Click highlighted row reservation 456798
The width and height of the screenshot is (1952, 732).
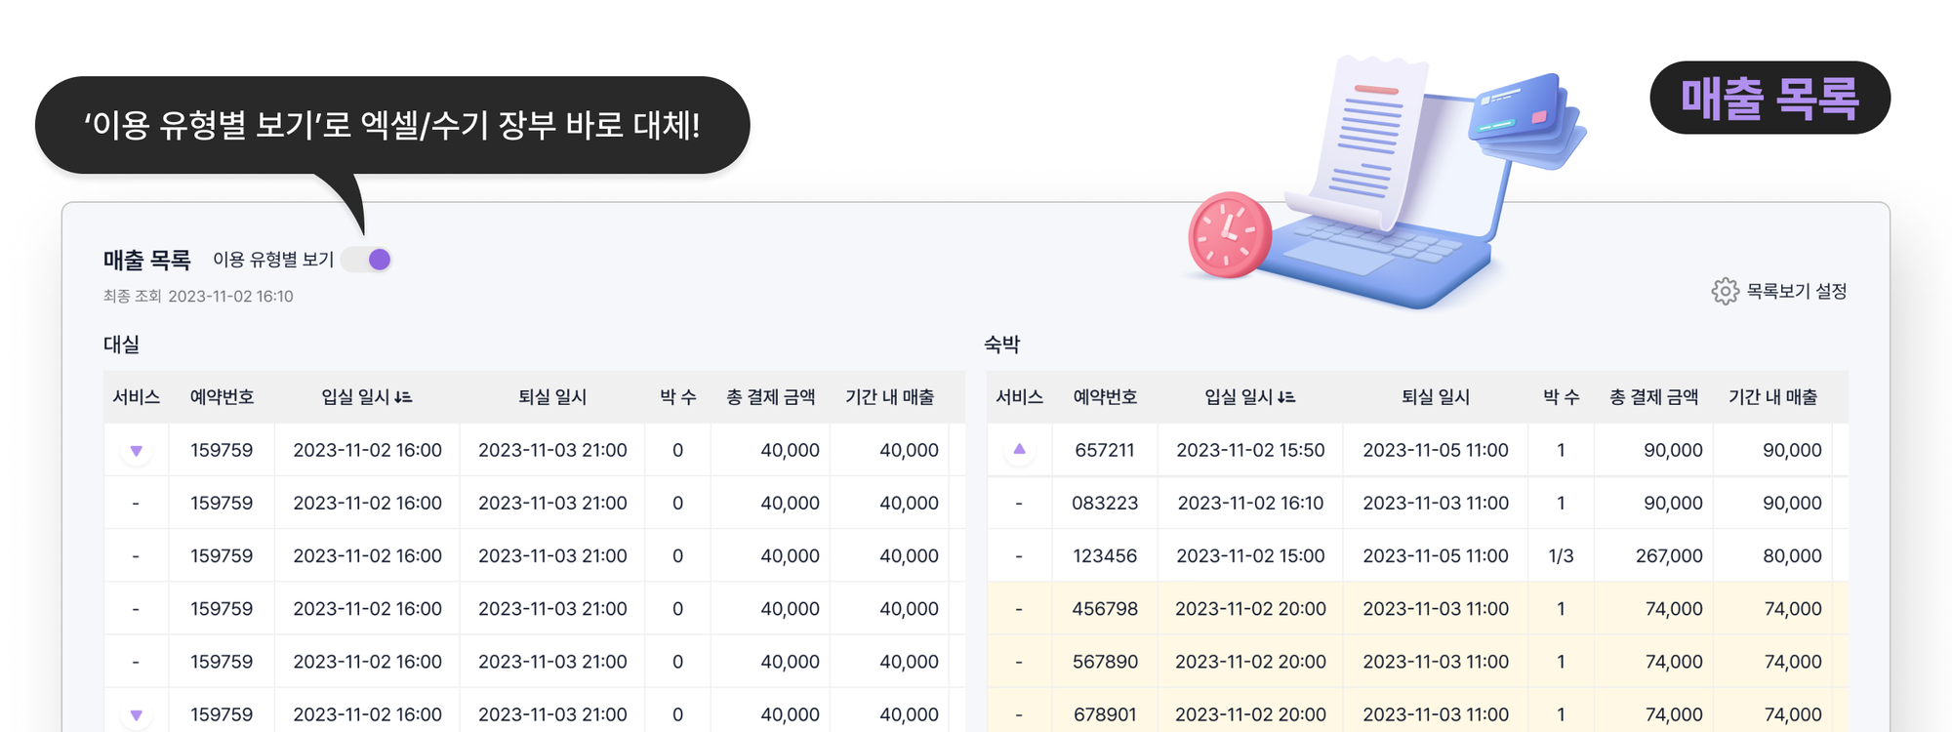tap(1104, 609)
